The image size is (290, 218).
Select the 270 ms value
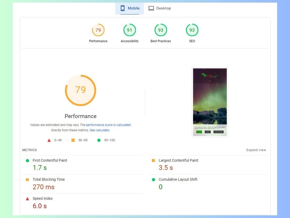point(44,187)
